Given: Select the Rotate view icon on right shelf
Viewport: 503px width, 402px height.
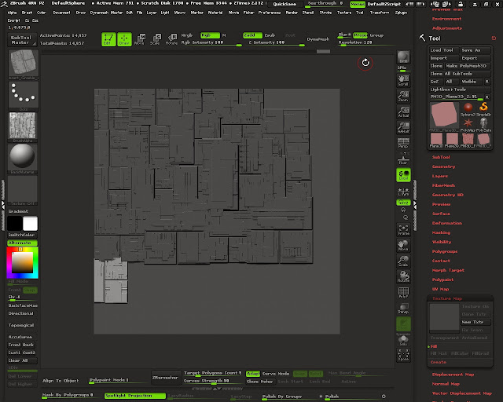Looking at the screenshot, I should click(x=403, y=276).
